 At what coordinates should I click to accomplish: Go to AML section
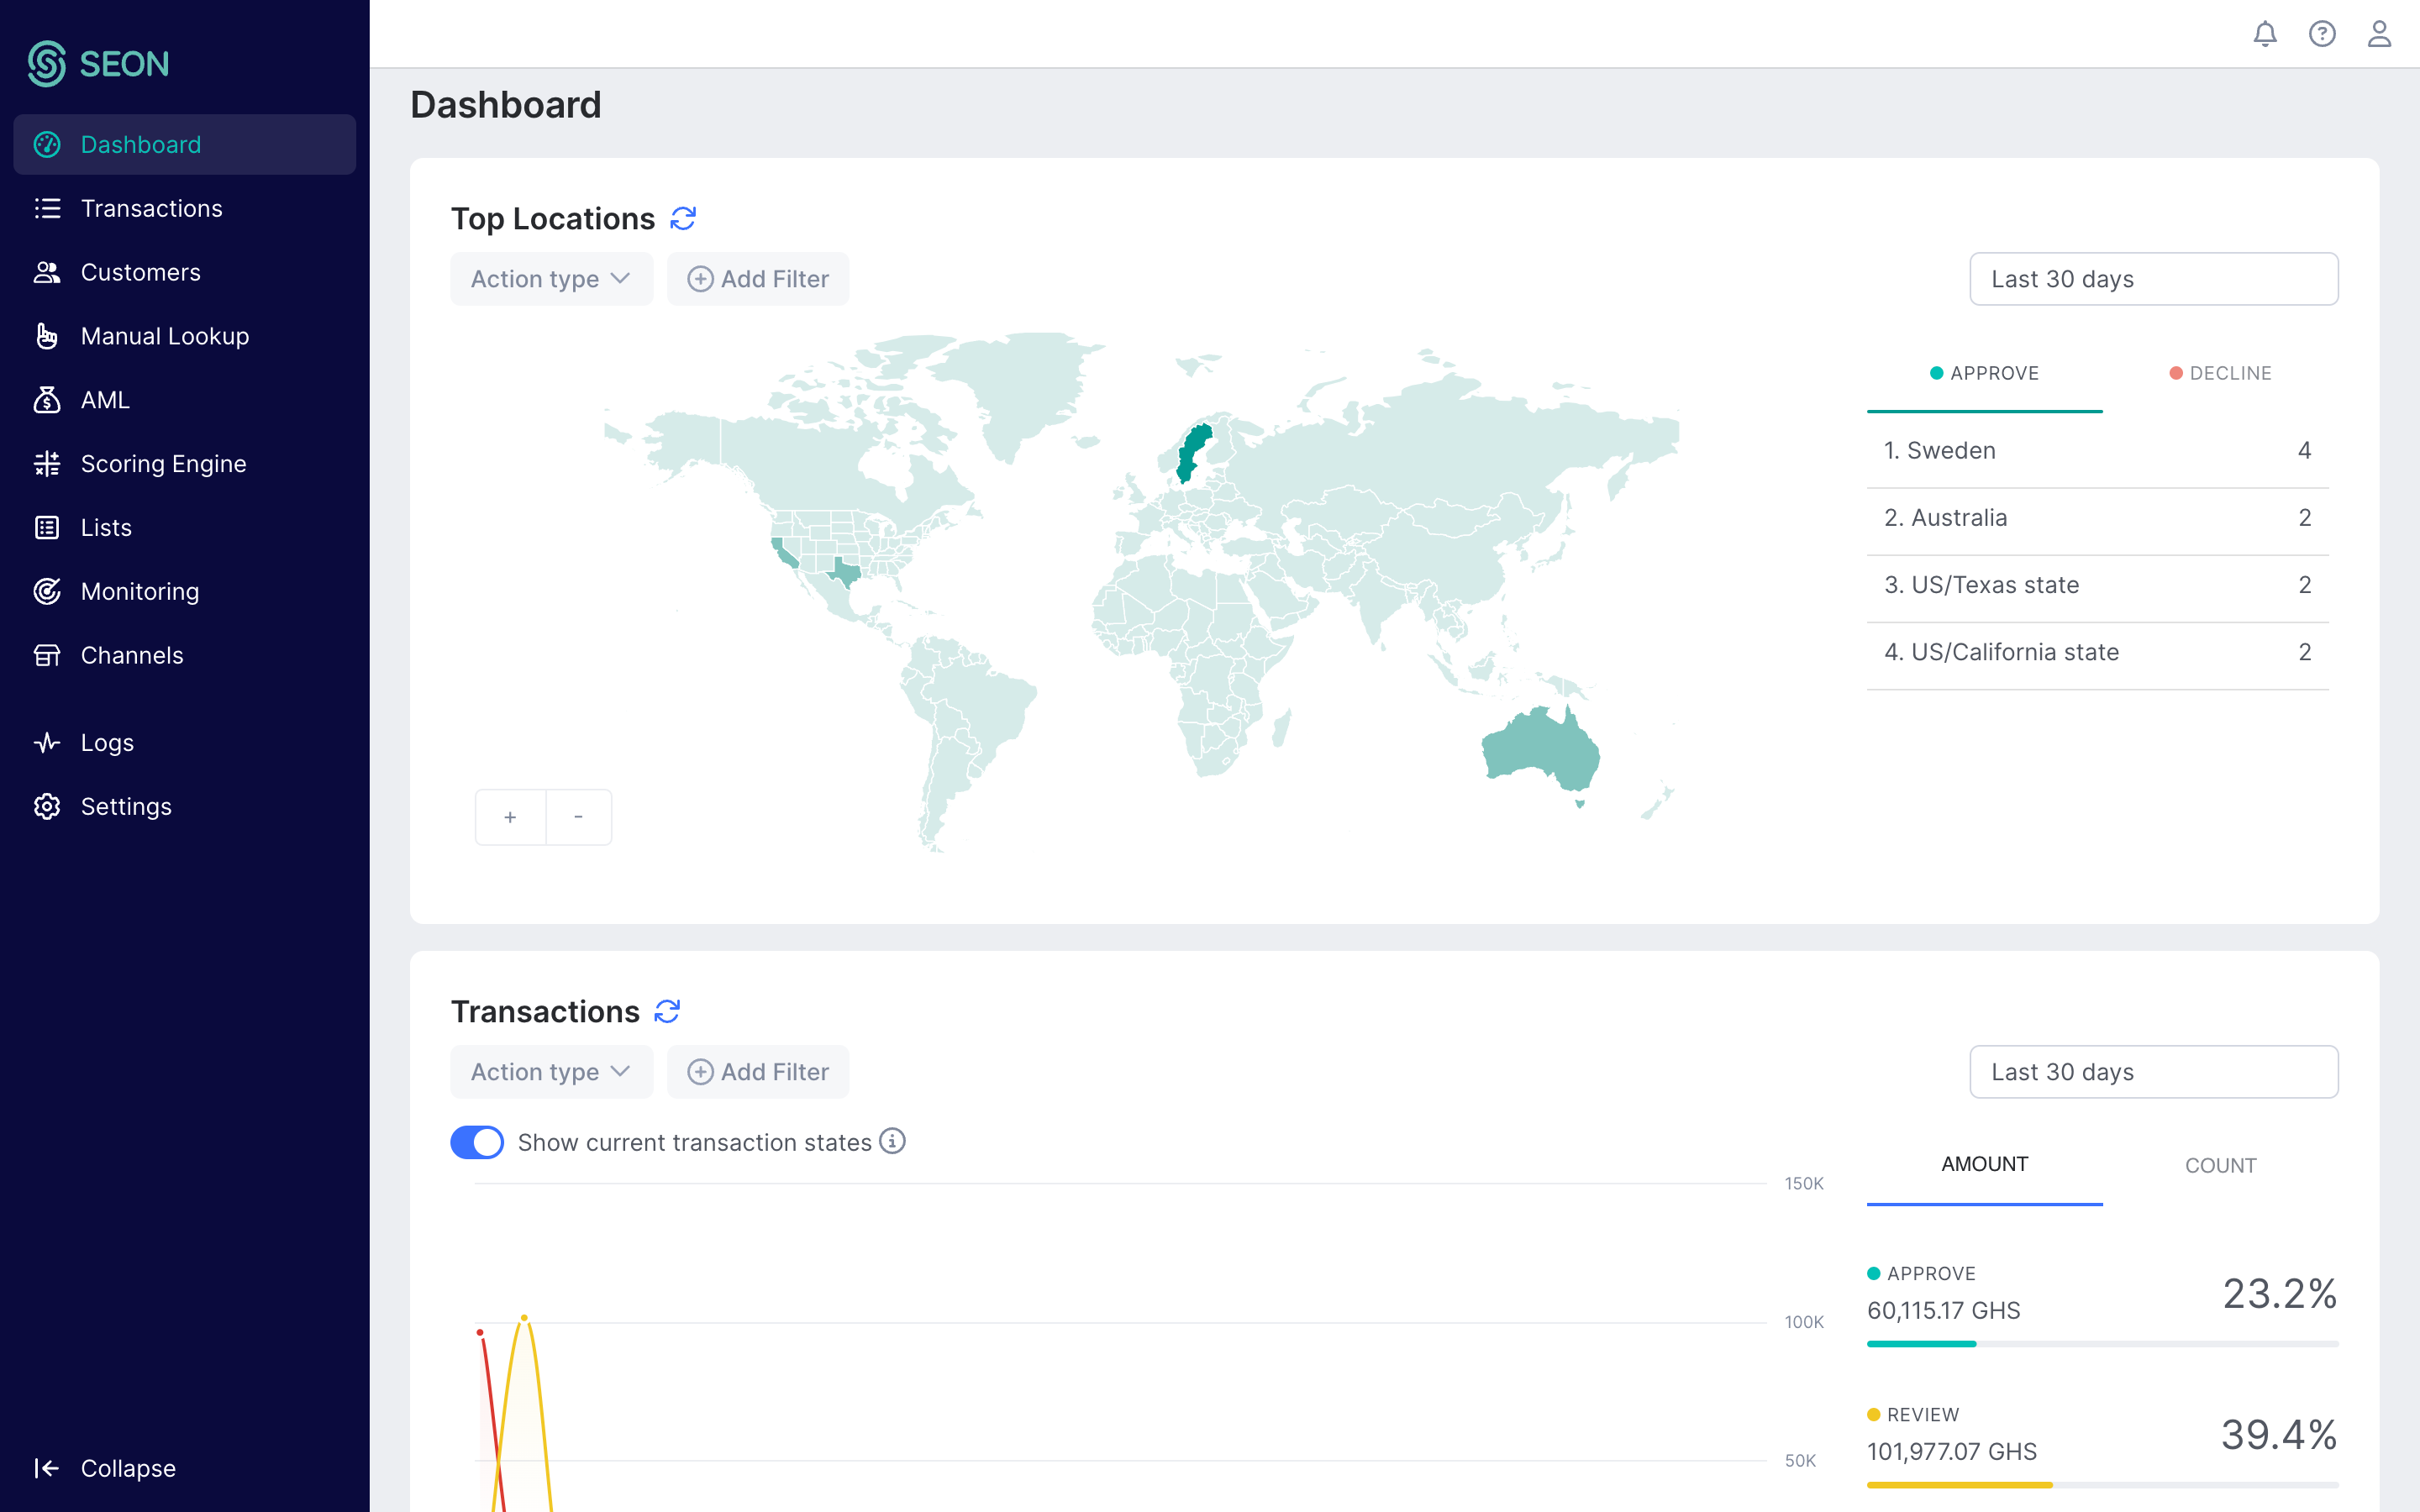(104, 400)
